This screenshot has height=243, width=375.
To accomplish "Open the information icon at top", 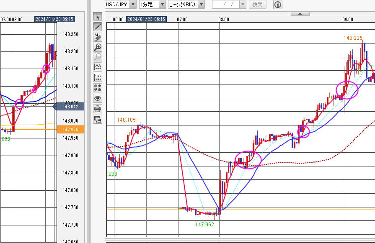I will [x=277, y=5].
